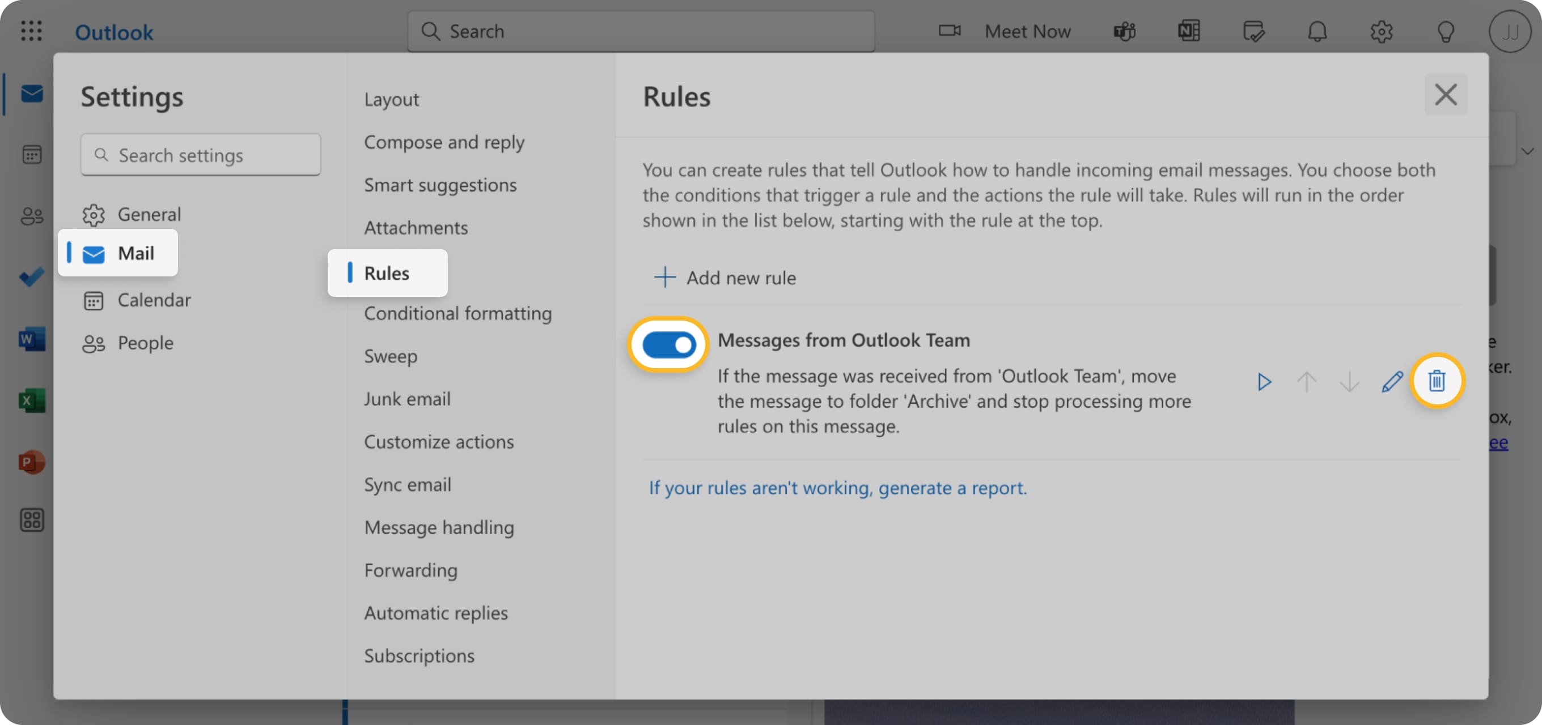Open the notifications bell
Image resolution: width=1542 pixels, height=725 pixels.
(x=1317, y=31)
